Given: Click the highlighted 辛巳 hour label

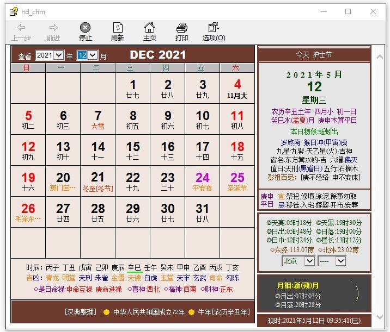Looking at the screenshot, I should pyautogui.click(x=135, y=268).
